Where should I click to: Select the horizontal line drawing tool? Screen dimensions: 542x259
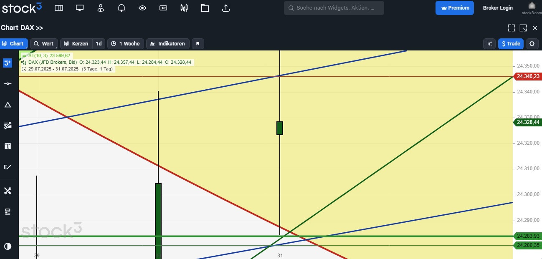click(8, 84)
